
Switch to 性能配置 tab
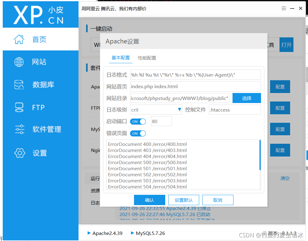click(x=147, y=58)
